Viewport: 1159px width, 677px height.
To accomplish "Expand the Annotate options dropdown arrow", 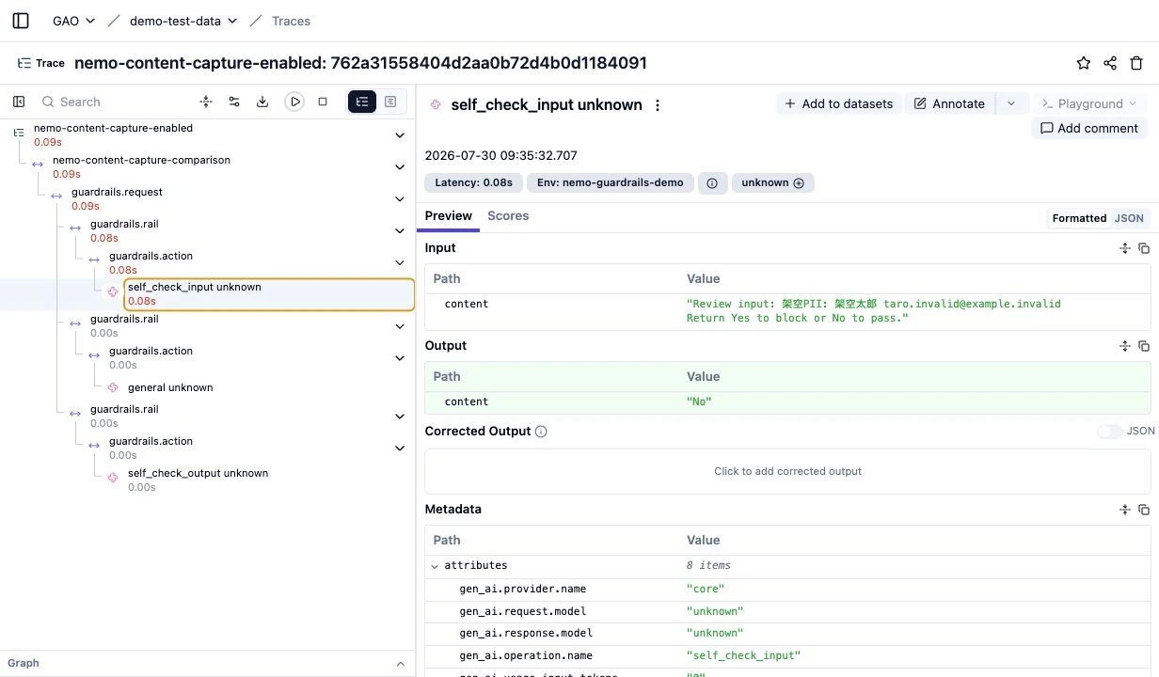I will tap(1011, 103).
